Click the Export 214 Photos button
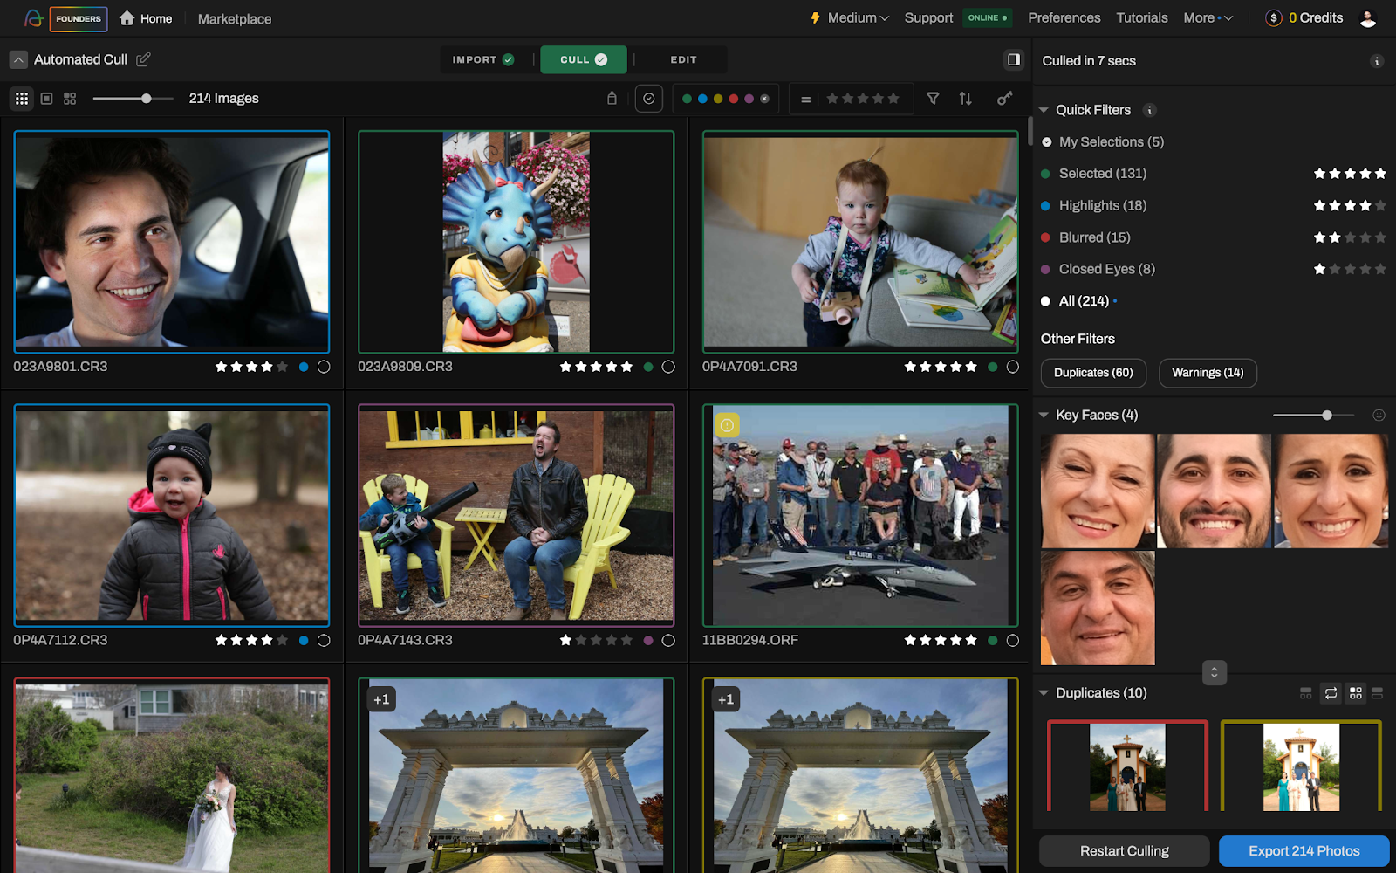Image resolution: width=1396 pixels, height=873 pixels. coord(1304,851)
